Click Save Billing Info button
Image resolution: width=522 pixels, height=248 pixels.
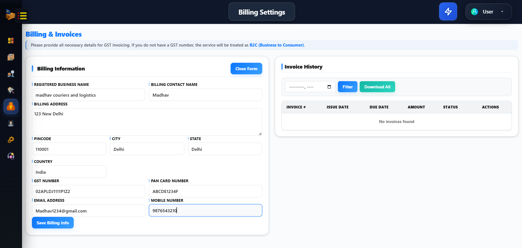point(53,223)
